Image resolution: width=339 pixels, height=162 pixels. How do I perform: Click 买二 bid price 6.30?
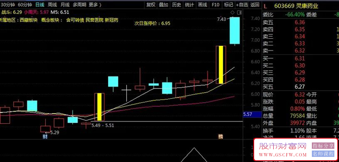click(x=300, y=65)
